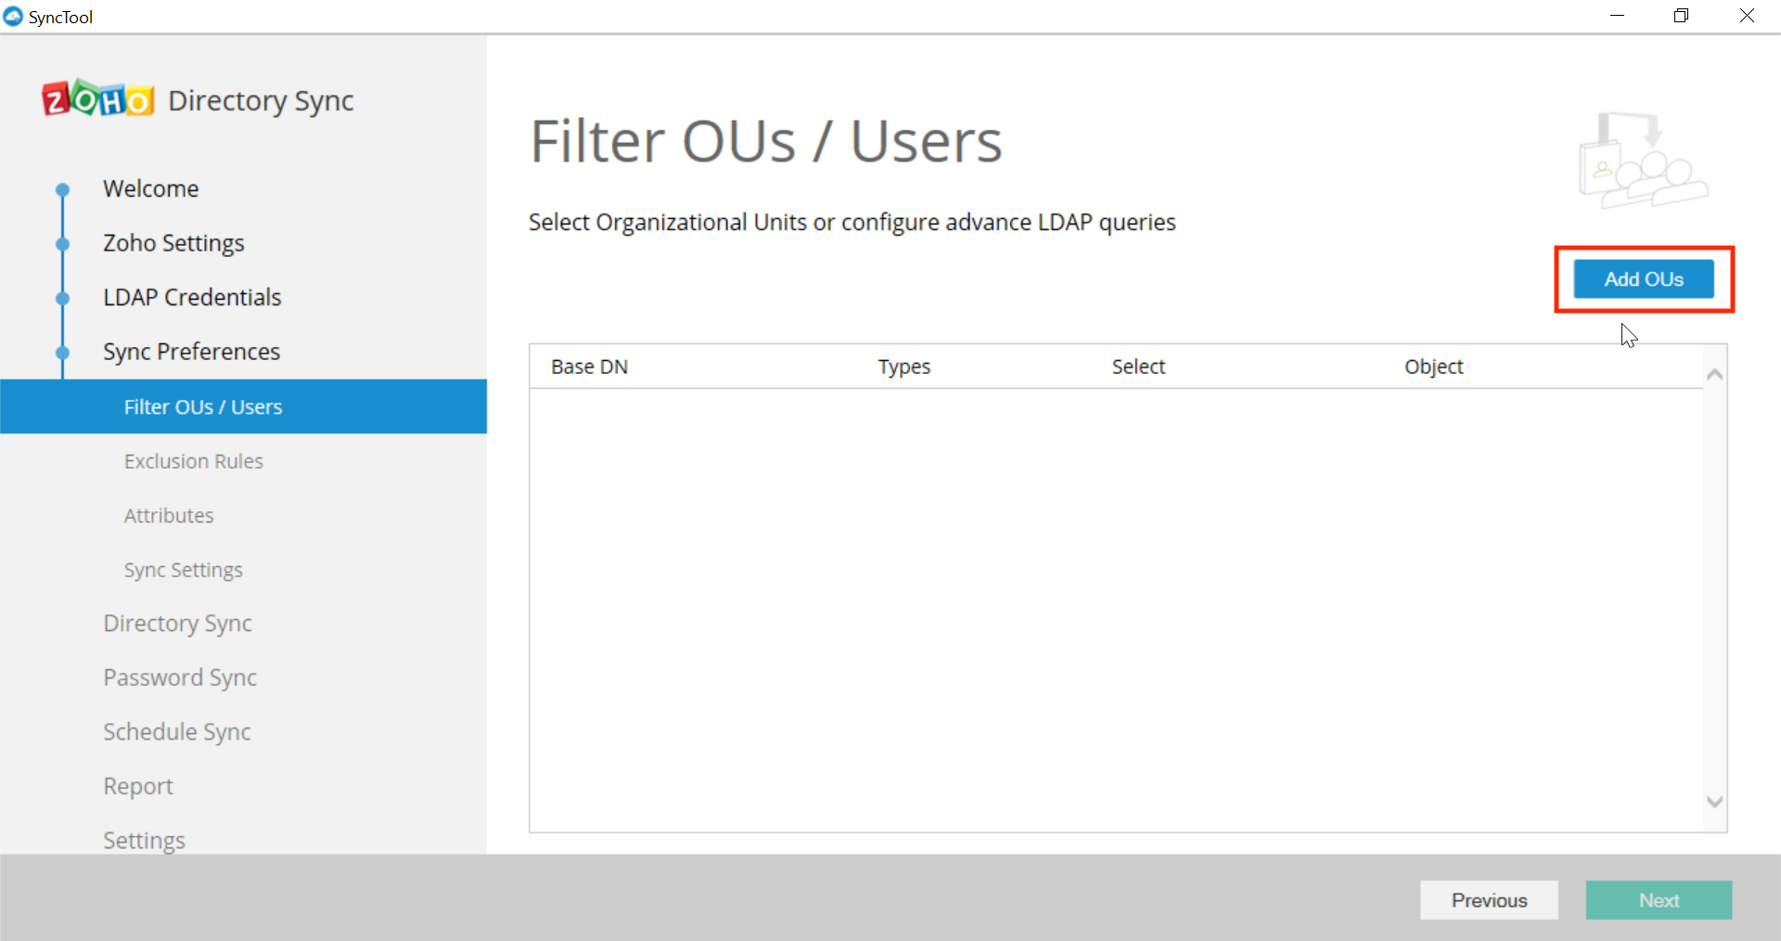Select Sync Settings under Sync Preferences
The height and width of the screenshot is (941, 1781).
tap(182, 569)
